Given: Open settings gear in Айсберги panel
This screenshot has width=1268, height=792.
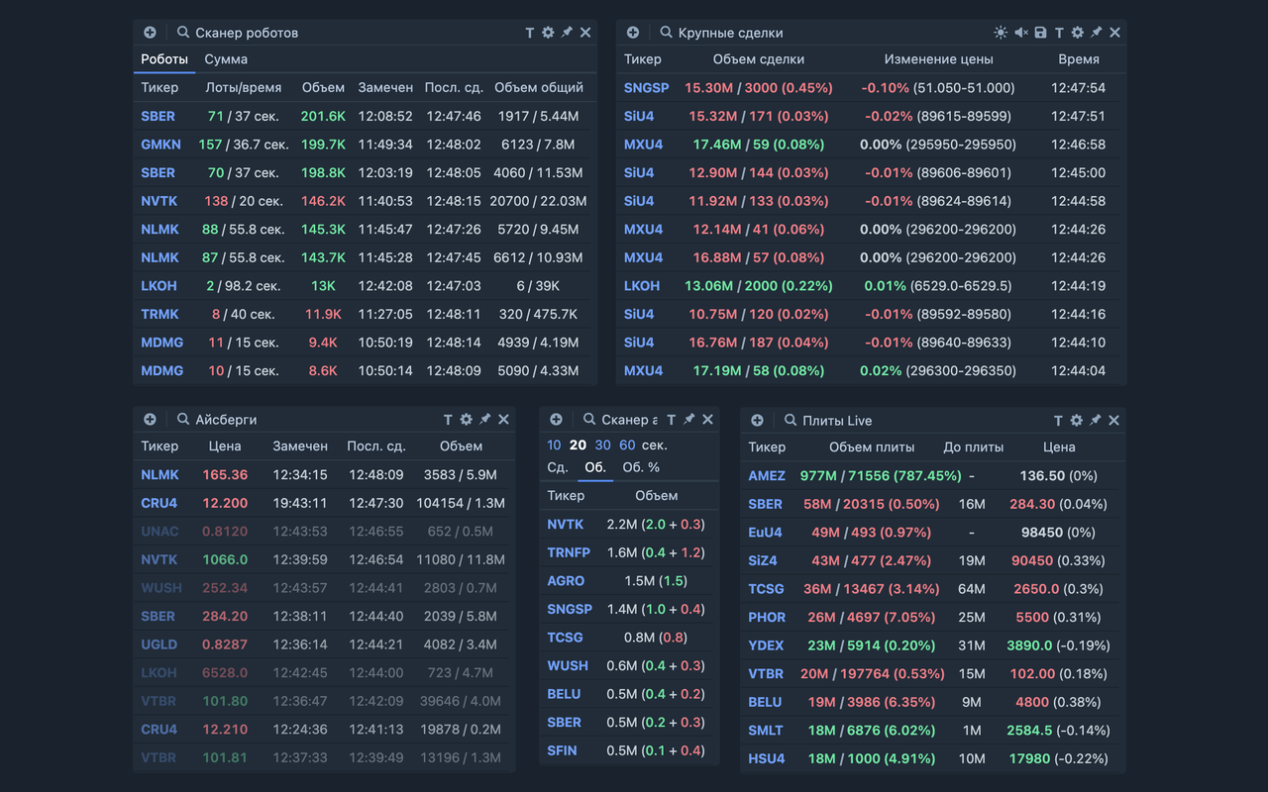Looking at the screenshot, I should (467, 420).
